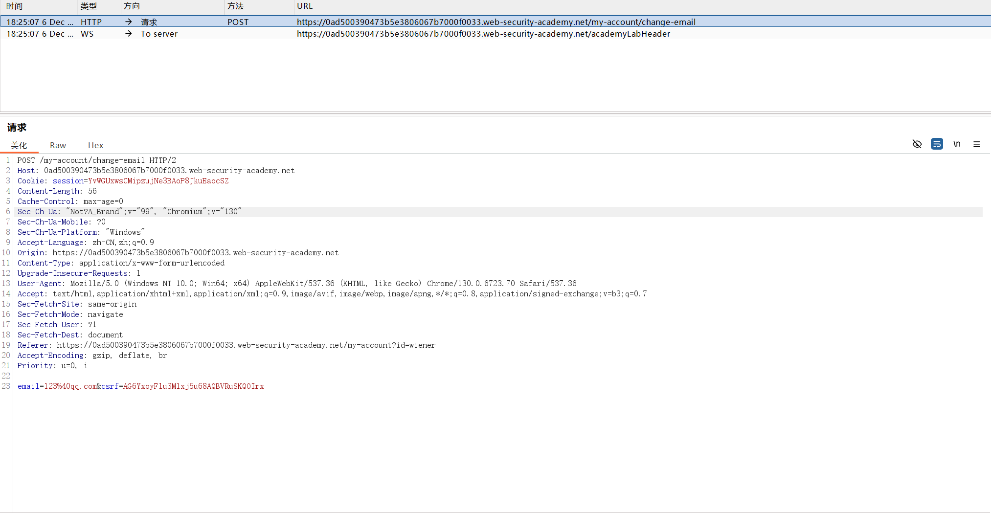
Task: Click the arrow icon in the WS row
Action: point(128,34)
